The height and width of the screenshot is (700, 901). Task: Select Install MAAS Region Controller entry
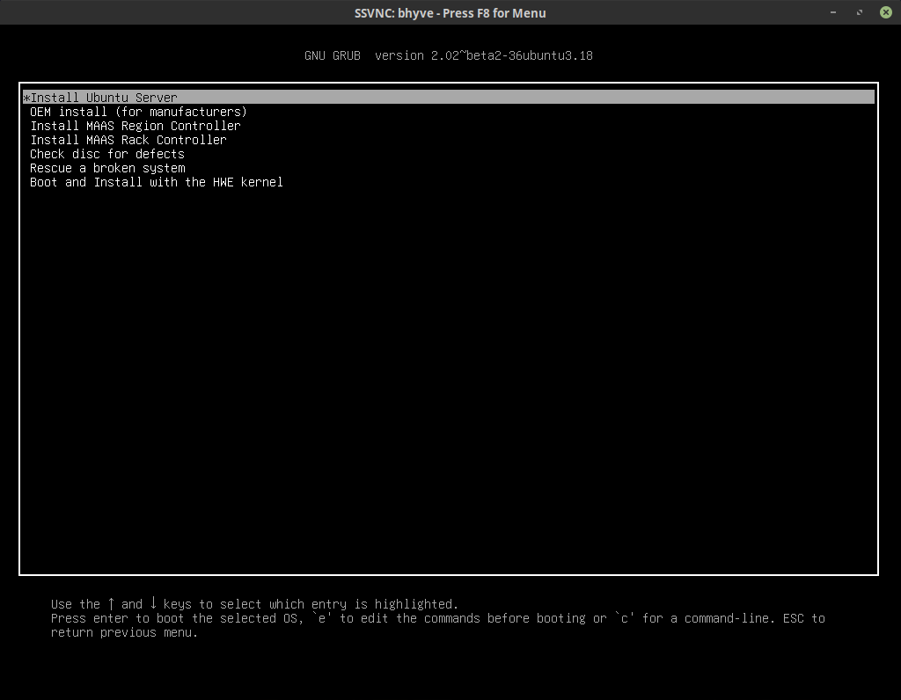(136, 126)
